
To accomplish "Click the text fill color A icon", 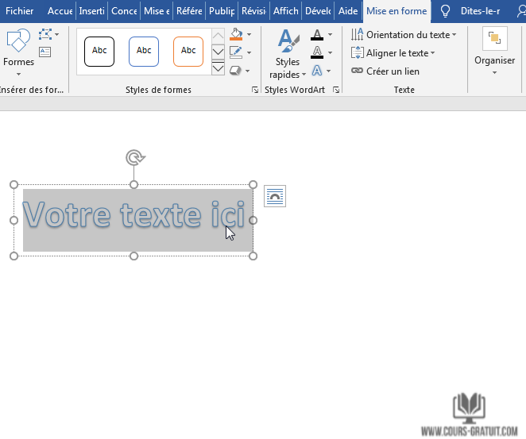I will (x=317, y=35).
